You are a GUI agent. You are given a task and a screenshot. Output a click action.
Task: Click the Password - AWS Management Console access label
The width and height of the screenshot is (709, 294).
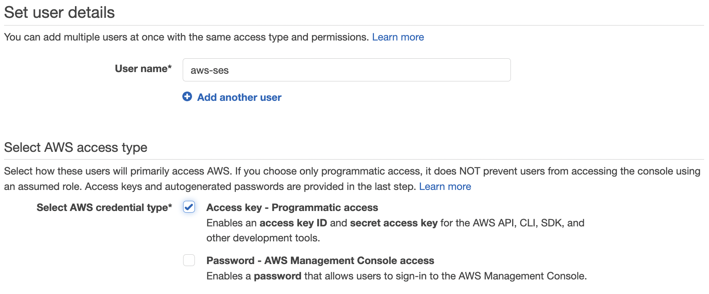[320, 260]
